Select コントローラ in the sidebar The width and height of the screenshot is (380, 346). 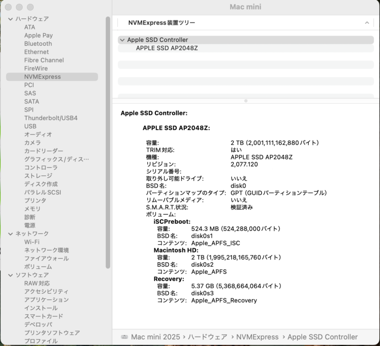click(41, 168)
